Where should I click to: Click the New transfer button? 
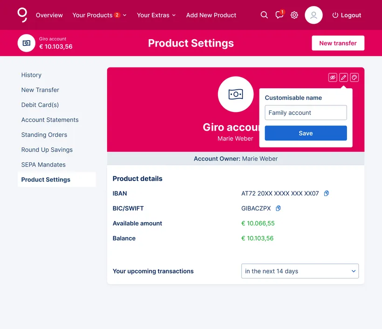click(x=338, y=43)
